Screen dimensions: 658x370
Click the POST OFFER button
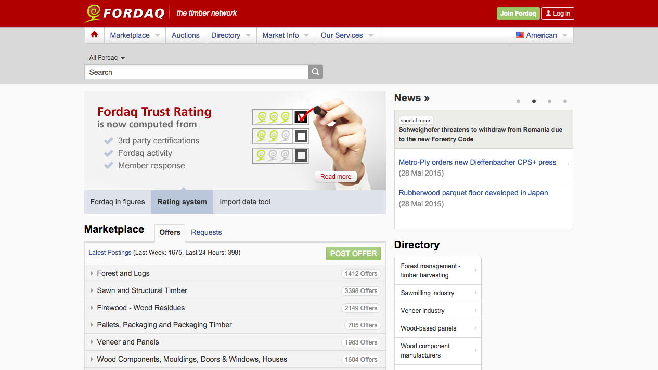pyautogui.click(x=353, y=254)
